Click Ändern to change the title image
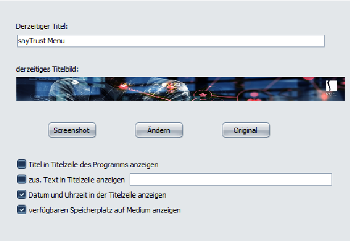Screen dimensions: 350x241 click(x=159, y=130)
